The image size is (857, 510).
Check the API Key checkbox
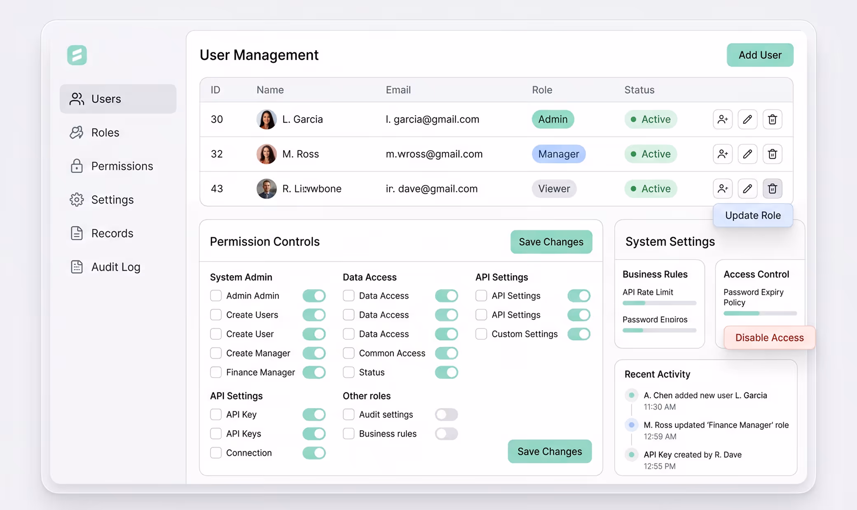click(x=216, y=414)
